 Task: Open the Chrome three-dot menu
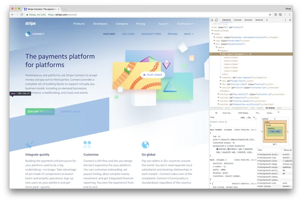(x=290, y=15)
